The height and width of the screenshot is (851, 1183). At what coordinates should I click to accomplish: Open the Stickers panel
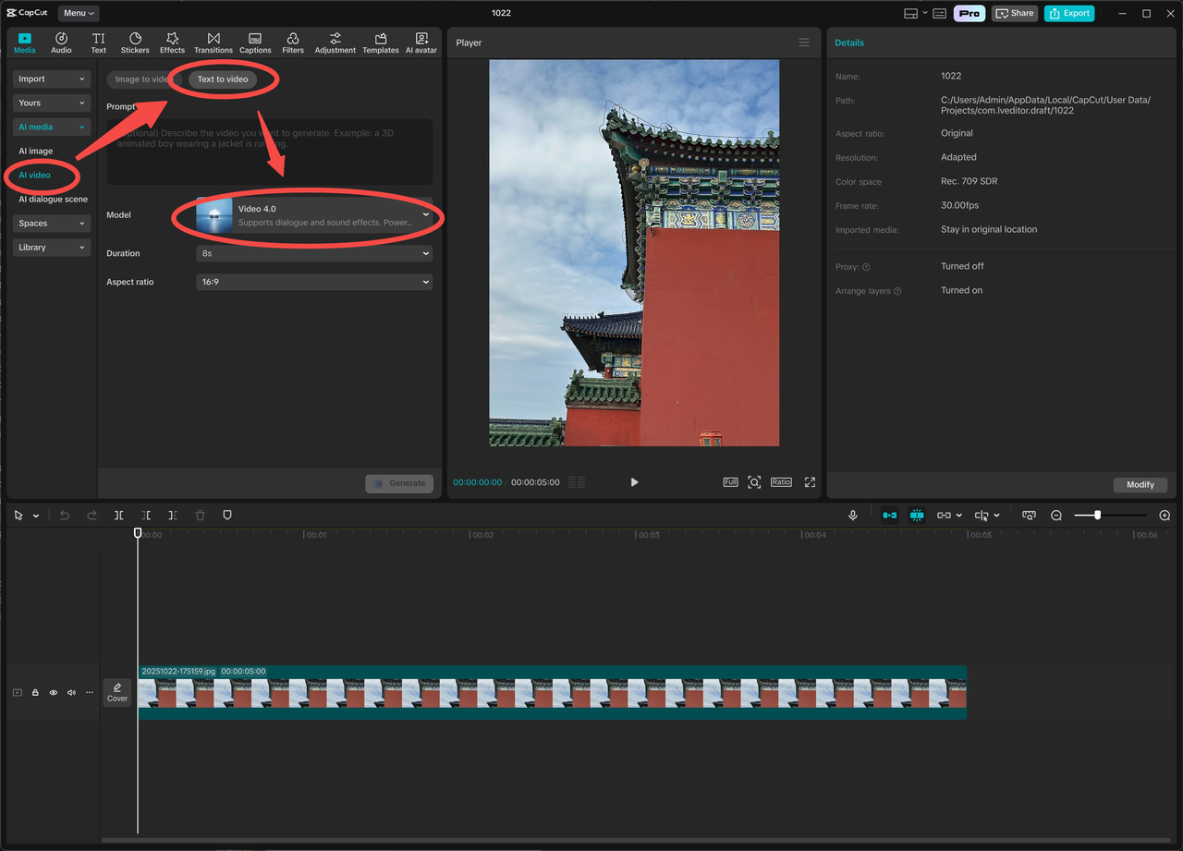[135, 42]
